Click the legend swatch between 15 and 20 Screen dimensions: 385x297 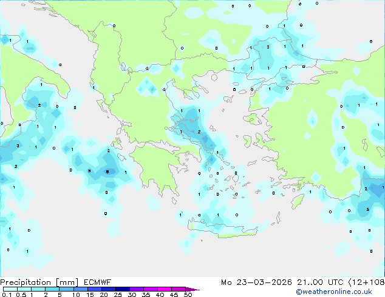pos(94,289)
